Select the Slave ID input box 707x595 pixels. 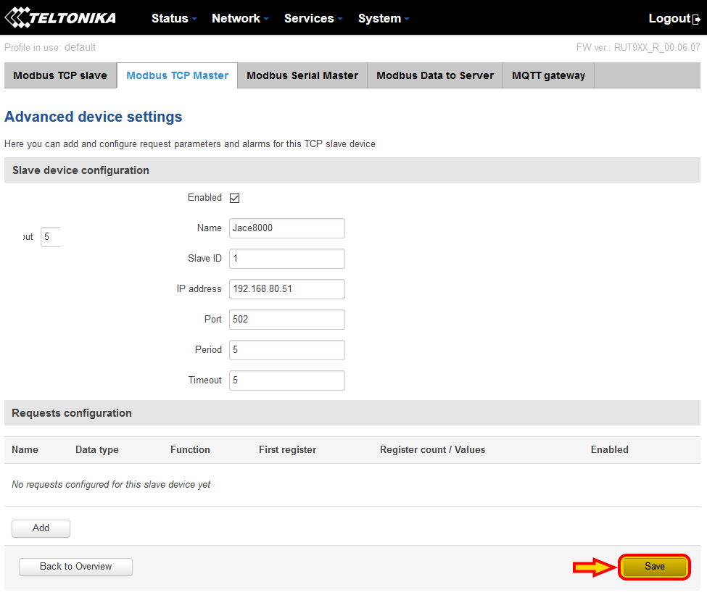point(287,259)
